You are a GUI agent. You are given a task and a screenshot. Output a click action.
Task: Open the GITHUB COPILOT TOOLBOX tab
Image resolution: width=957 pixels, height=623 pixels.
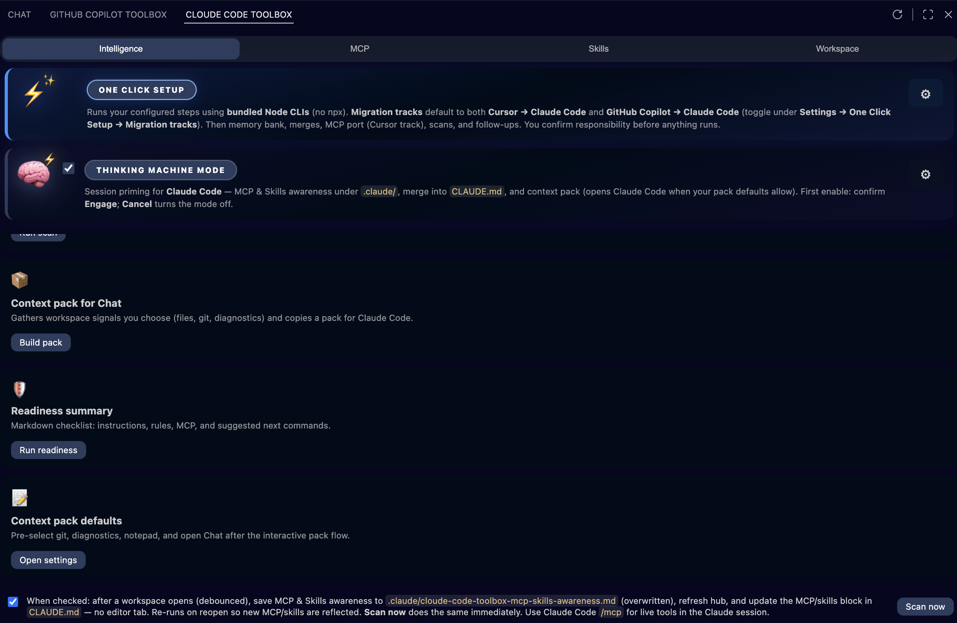pyautogui.click(x=108, y=14)
